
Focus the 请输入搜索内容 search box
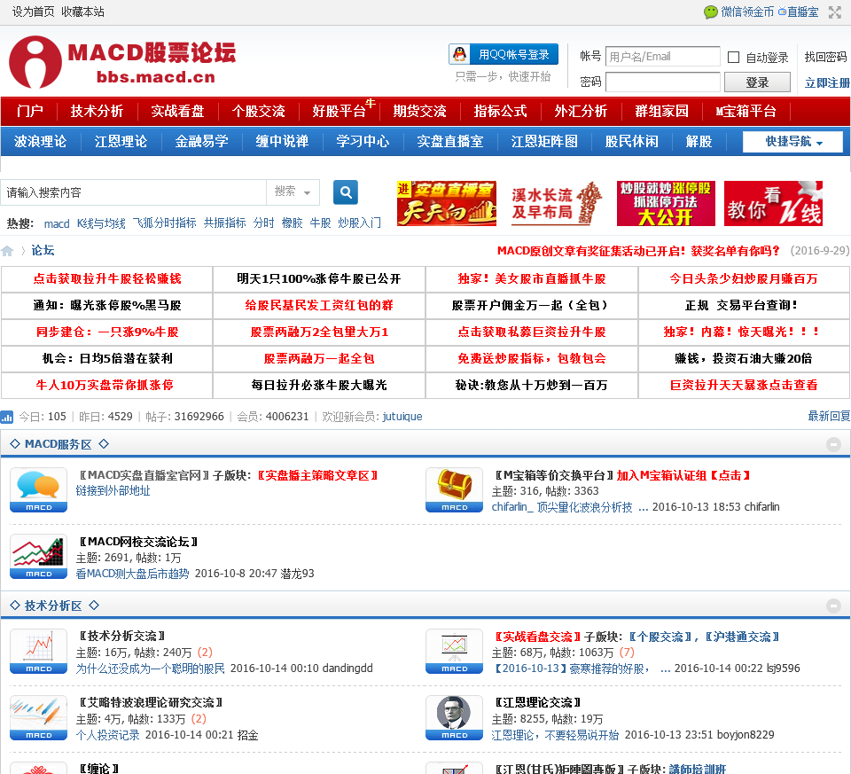pyautogui.click(x=134, y=192)
